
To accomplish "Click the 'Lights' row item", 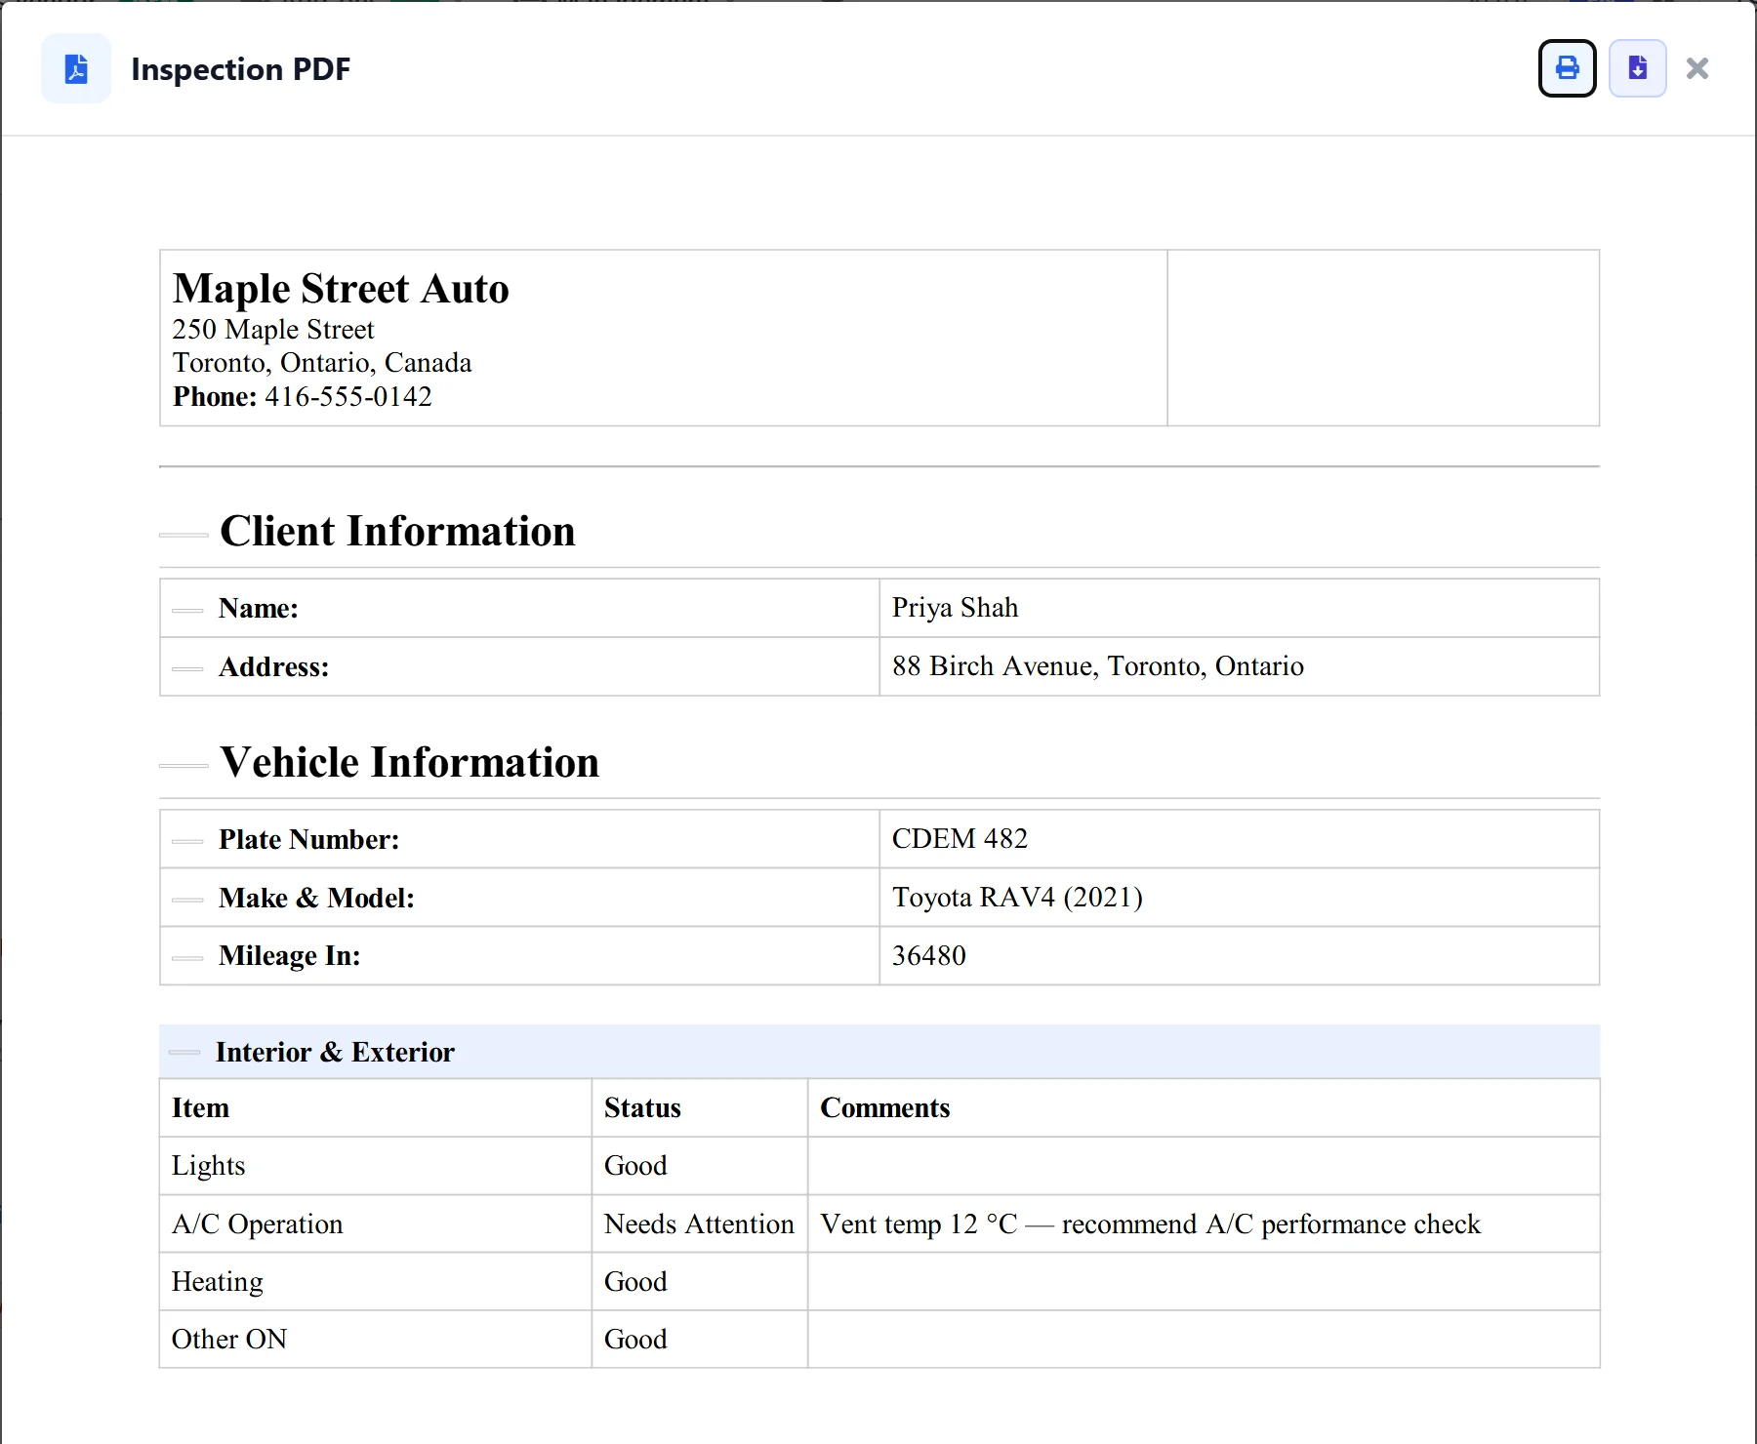I will point(376,1166).
